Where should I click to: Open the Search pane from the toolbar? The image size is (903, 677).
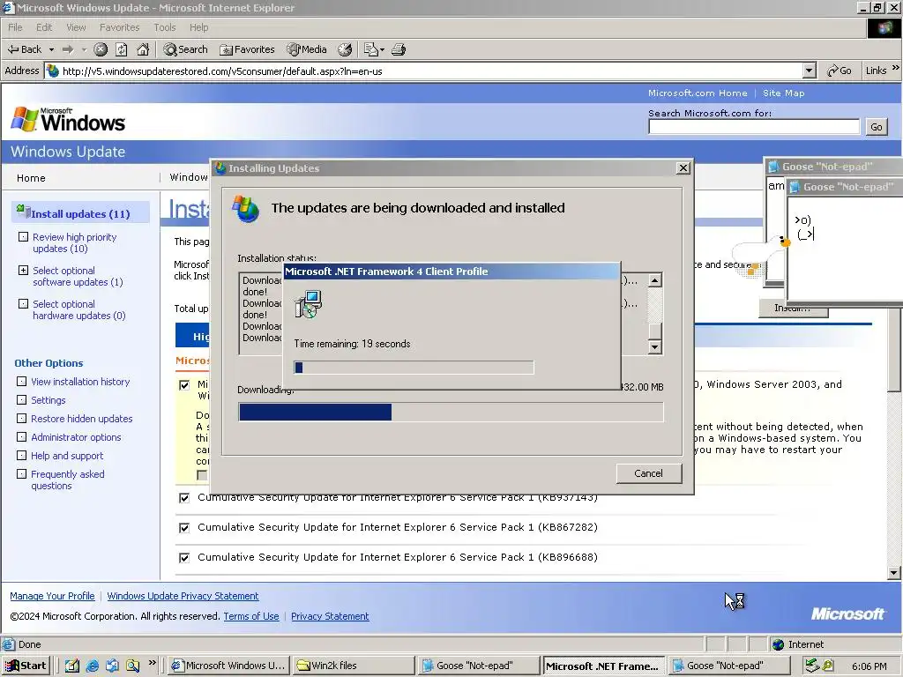click(x=185, y=49)
